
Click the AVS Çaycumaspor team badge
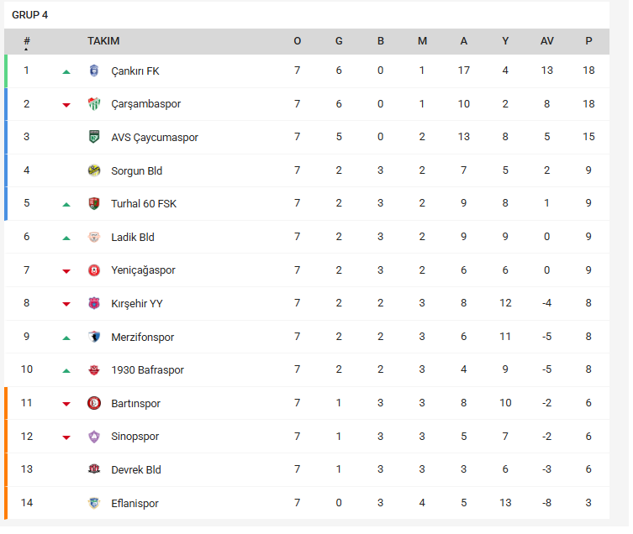94,138
